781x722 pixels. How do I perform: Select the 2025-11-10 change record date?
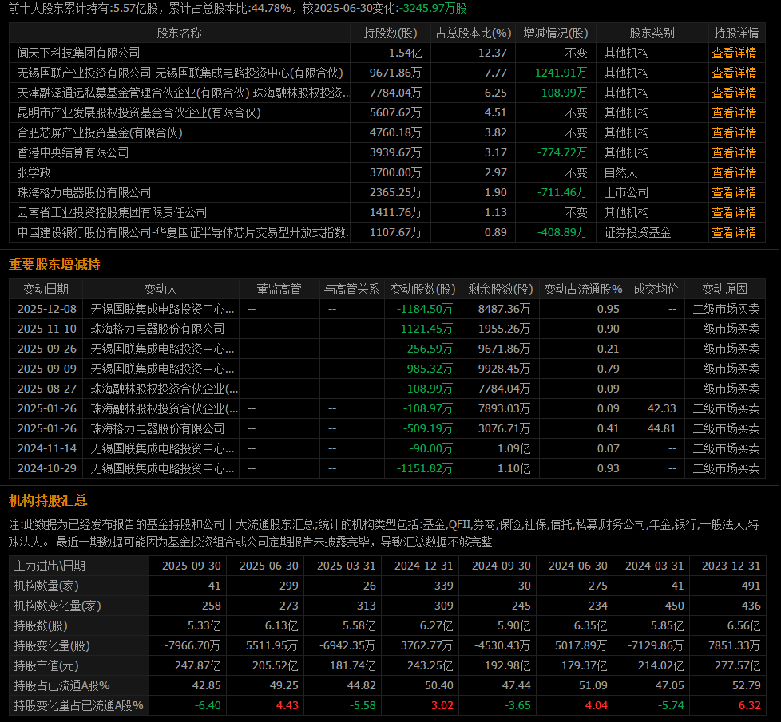[x=47, y=329]
